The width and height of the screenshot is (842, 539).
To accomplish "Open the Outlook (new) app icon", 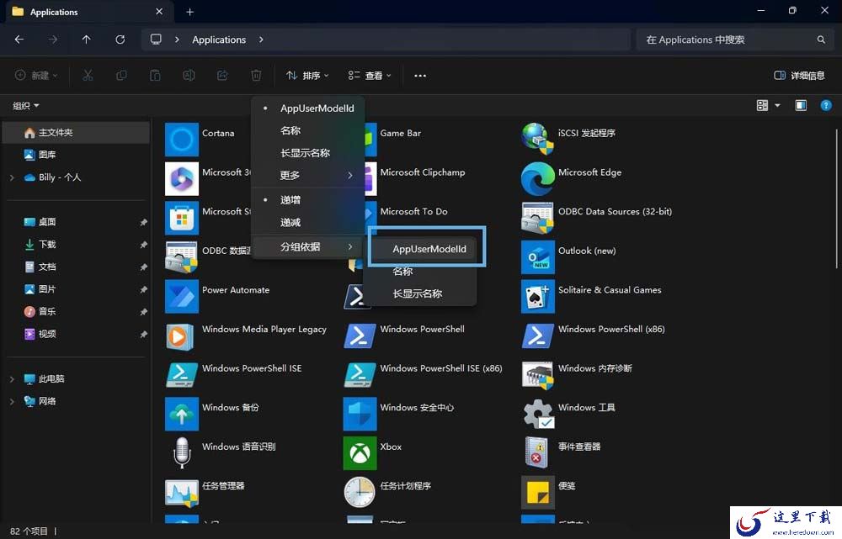I will tap(537, 257).
